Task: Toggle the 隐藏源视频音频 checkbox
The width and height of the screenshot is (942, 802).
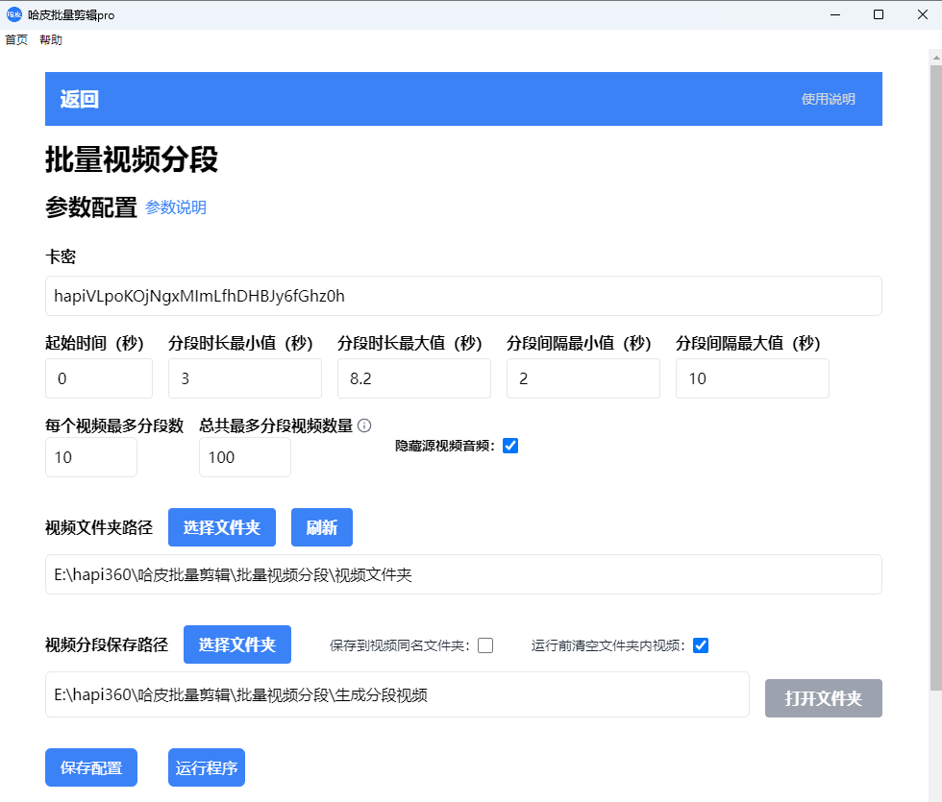Action: [x=510, y=446]
